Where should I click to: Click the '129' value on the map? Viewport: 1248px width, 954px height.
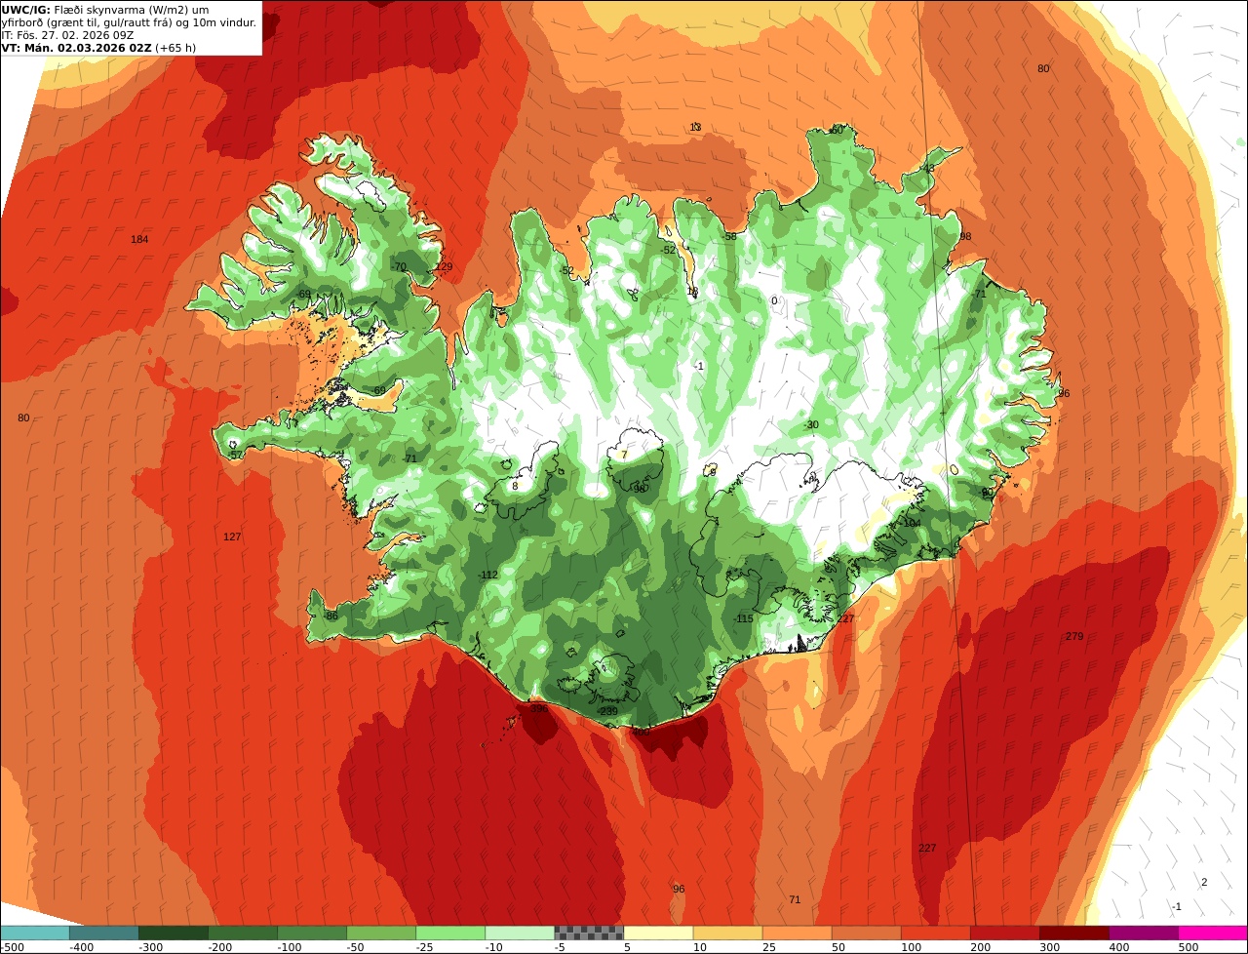tap(444, 267)
